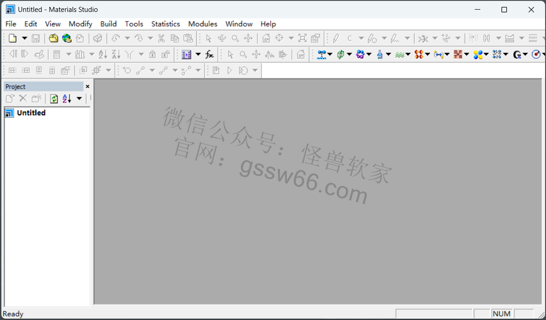Open the black G module icon
The image size is (546, 320).
[x=517, y=54]
